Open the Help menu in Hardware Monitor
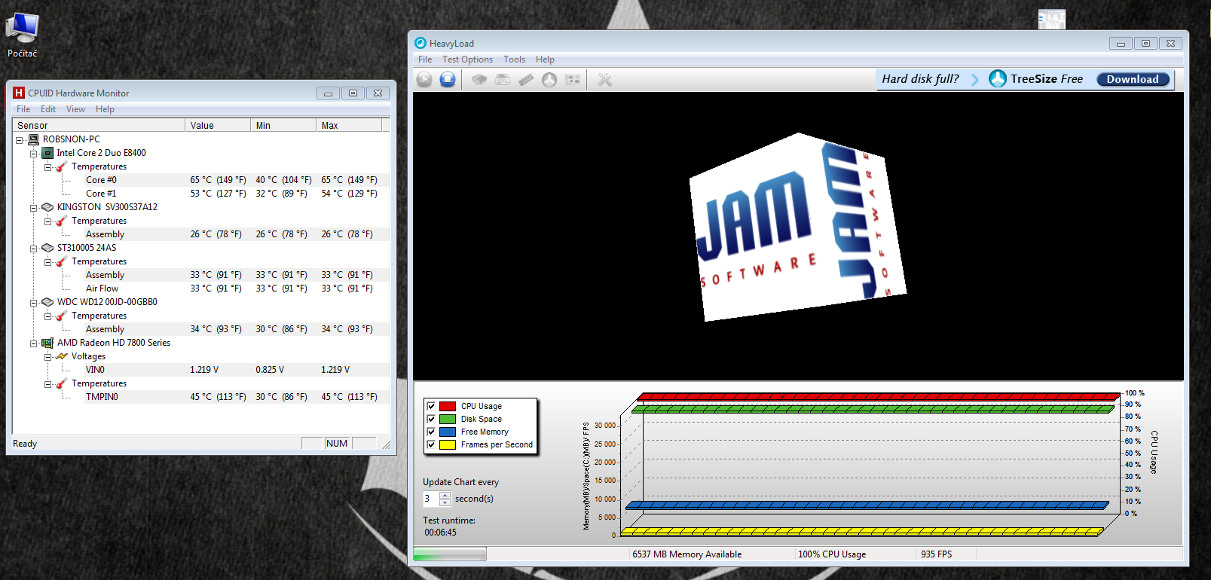This screenshot has width=1211, height=580. click(x=105, y=109)
